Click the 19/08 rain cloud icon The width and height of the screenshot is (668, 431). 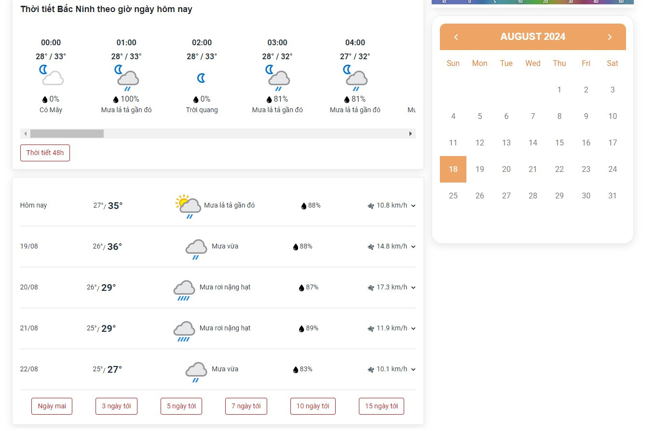pos(196,249)
